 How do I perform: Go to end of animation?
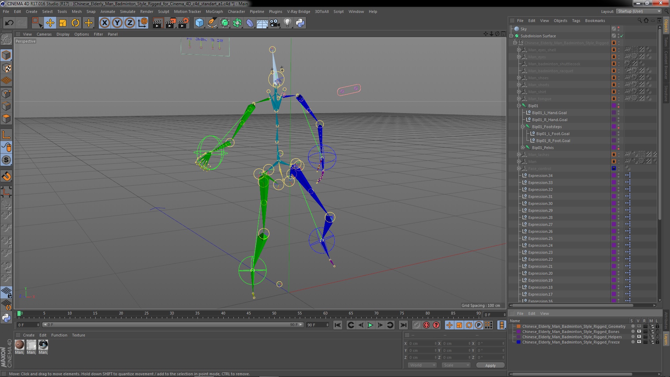click(x=403, y=325)
